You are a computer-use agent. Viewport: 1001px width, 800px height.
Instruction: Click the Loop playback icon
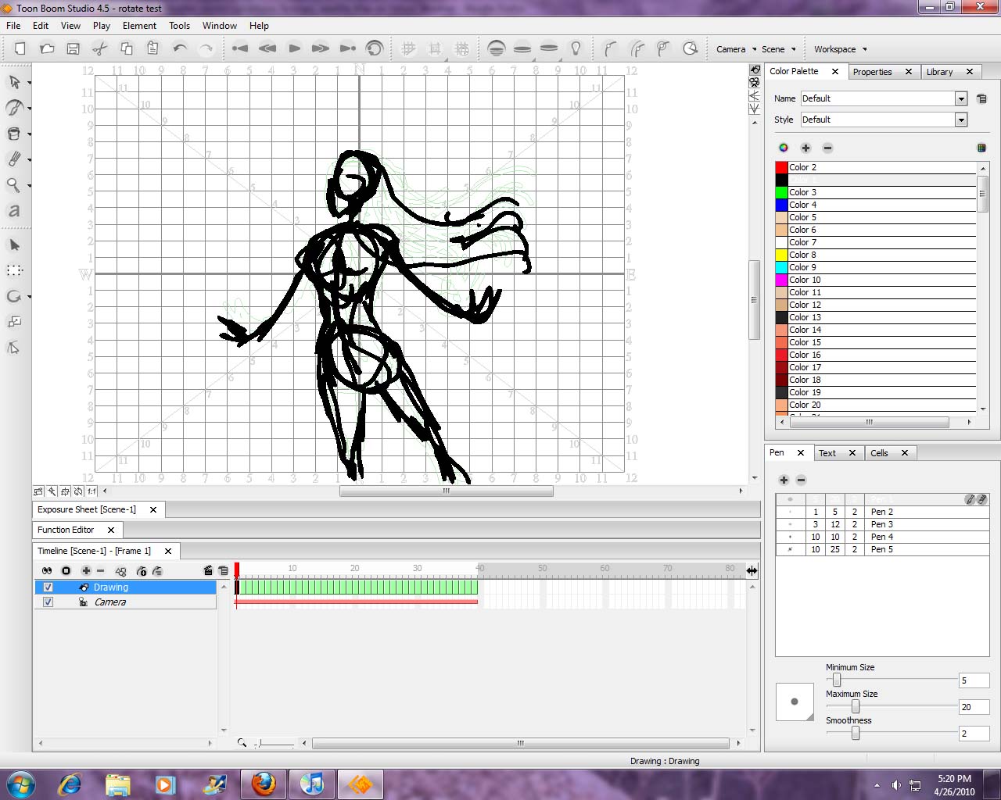375,48
